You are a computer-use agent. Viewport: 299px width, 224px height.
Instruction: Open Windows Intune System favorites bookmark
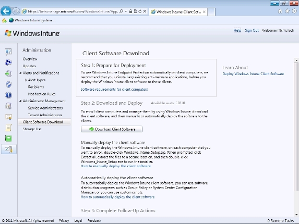32,20
